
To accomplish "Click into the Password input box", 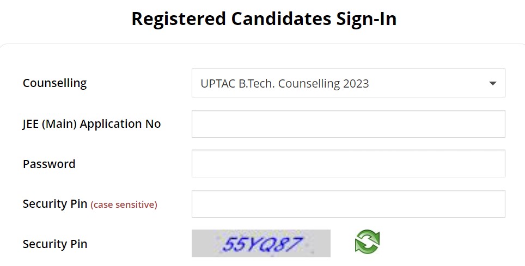I will [x=348, y=164].
